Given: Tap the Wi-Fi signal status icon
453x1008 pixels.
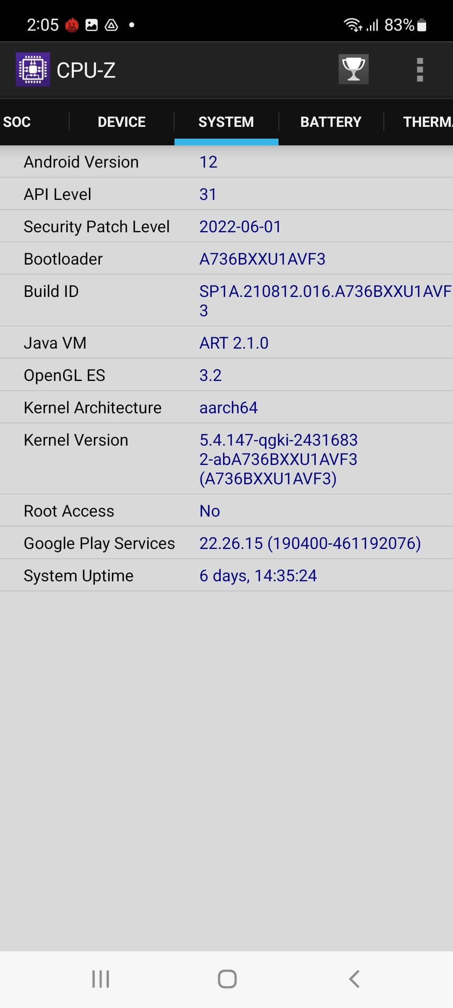Looking at the screenshot, I should coord(353,25).
